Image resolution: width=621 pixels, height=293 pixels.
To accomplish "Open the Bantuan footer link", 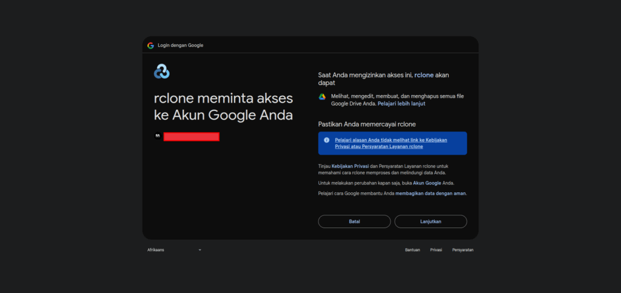I will [412, 250].
